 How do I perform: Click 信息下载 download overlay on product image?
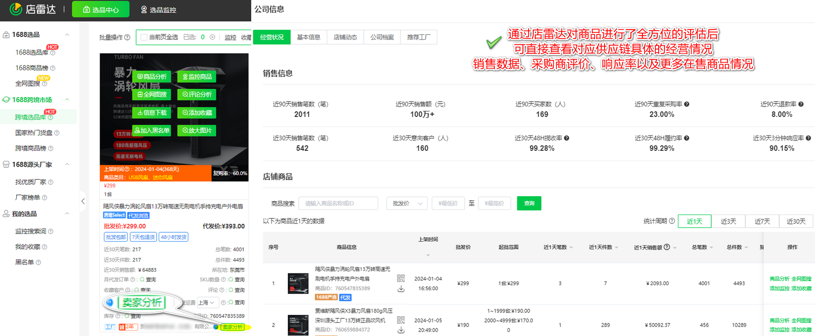click(152, 113)
